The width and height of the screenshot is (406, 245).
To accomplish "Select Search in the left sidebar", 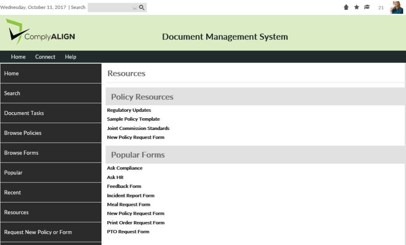I will (x=51, y=93).
